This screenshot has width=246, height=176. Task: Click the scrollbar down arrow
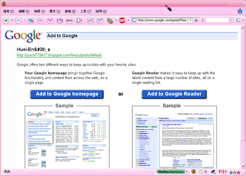[x=243, y=166]
